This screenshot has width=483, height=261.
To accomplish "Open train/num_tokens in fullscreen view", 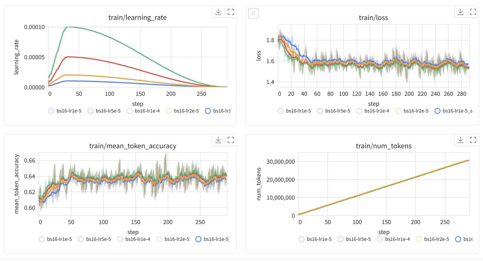I will [x=473, y=140].
